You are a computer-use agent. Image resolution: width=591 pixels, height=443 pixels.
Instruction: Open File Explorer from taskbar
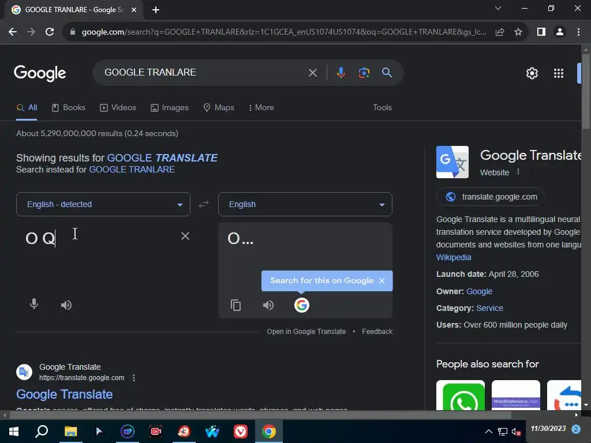[x=70, y=431]
